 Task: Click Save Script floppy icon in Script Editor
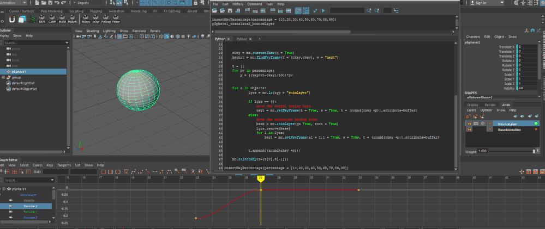tap(230, 10)
